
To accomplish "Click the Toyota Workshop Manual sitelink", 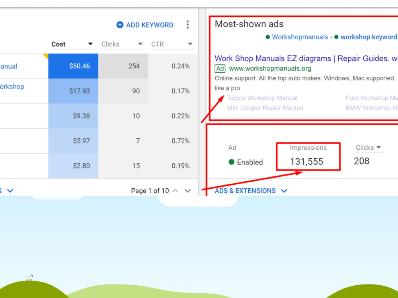I will click(262, 98).
